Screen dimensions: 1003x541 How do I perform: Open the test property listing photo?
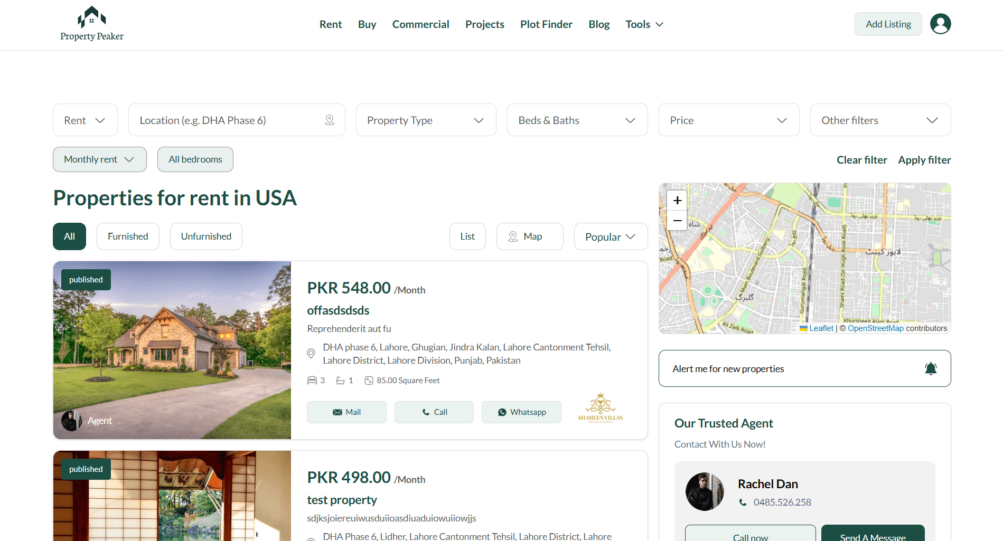coord(172,496)
